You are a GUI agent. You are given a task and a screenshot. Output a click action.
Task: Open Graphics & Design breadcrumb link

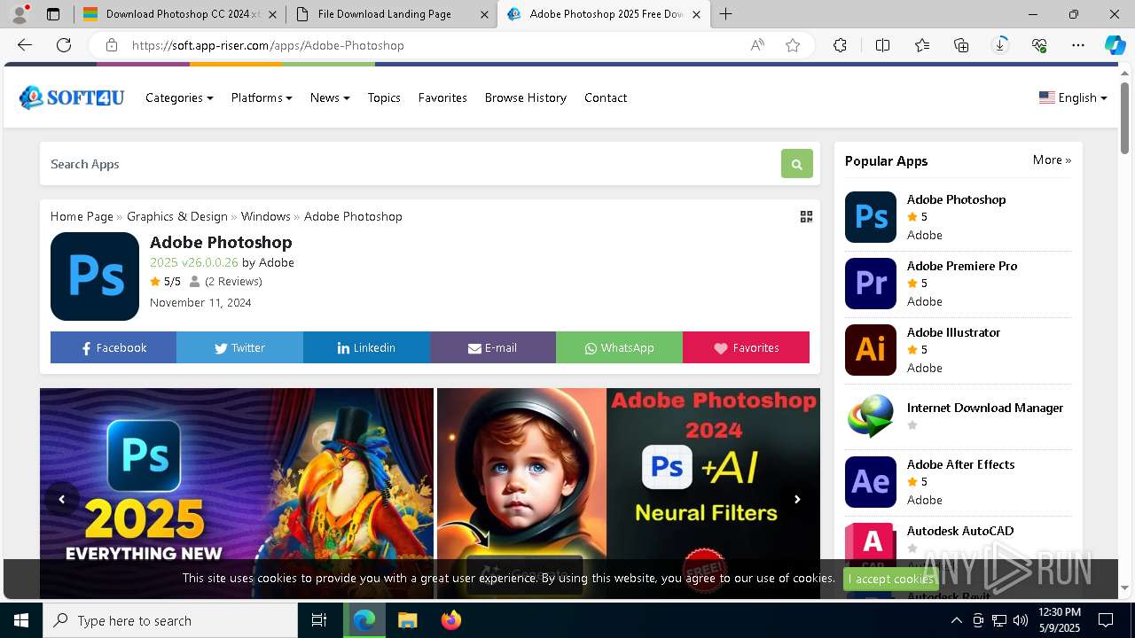coord(177,216)
